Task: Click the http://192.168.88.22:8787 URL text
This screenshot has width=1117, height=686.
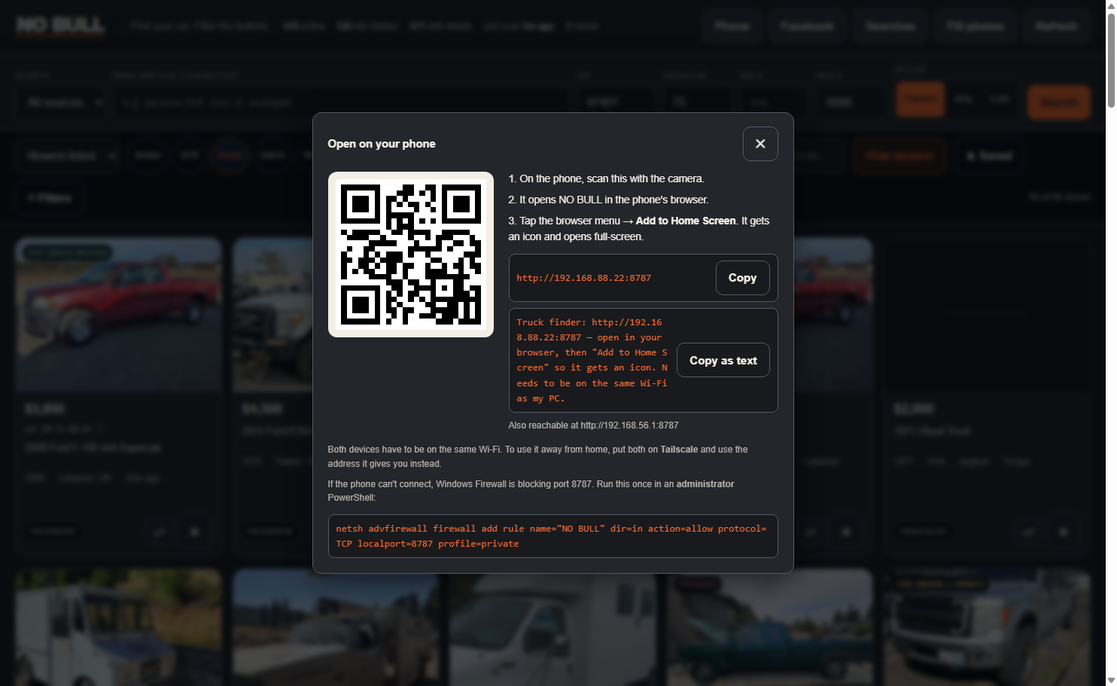Action: point(584,278)
